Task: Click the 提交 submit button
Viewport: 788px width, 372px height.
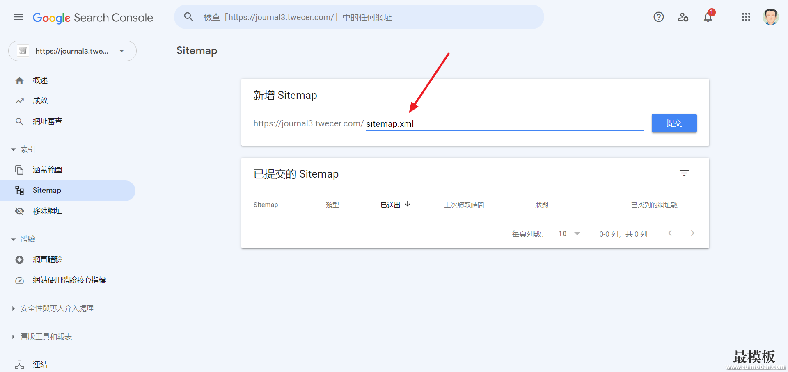Action: coord(674,123)
